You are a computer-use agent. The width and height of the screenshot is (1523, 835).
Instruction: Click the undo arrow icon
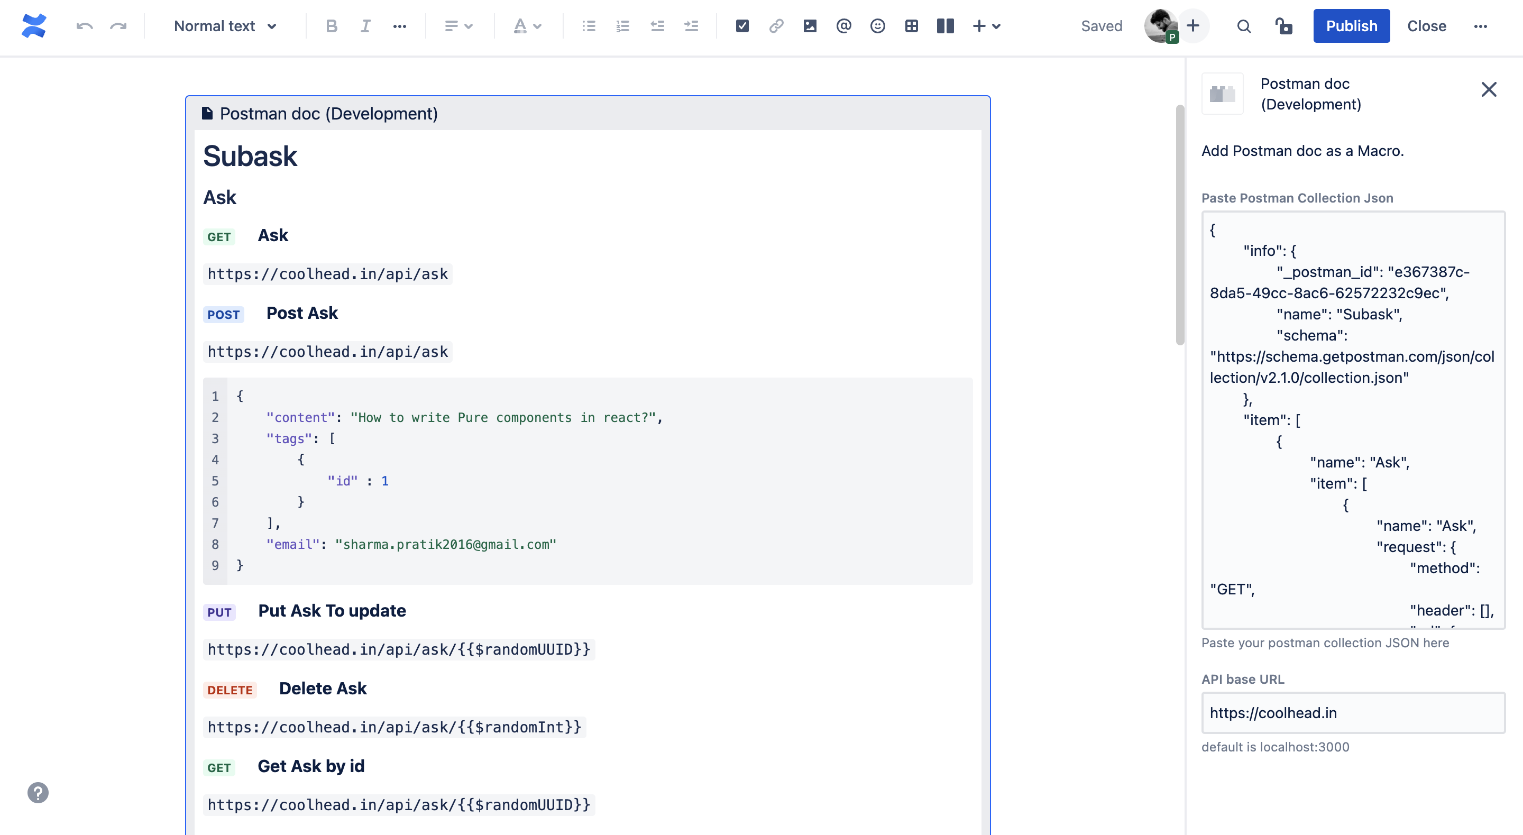pyautogui.click(x=85, y=26)
